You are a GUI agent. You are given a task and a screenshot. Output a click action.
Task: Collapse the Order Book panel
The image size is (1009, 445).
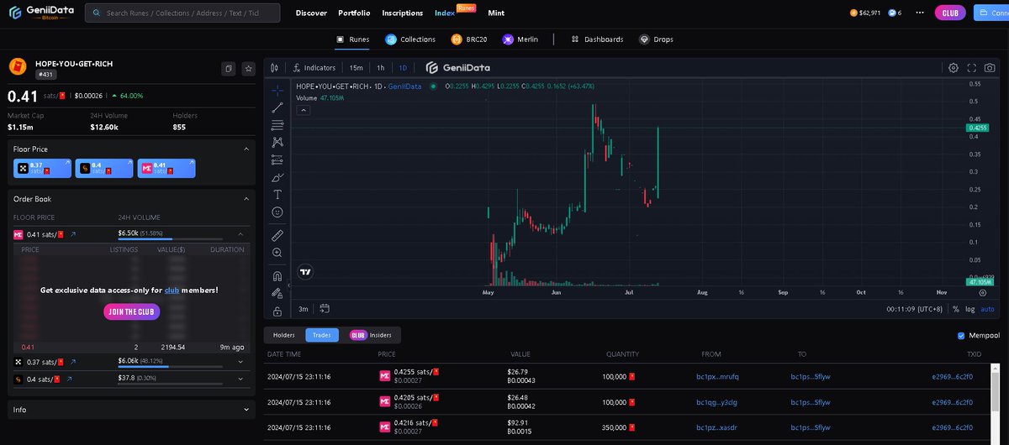tap(246, 199)
